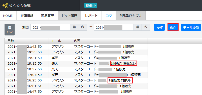Click the end date input field
Image resolution: width=202 pixels, height=95 pixels.
[114, 27]
